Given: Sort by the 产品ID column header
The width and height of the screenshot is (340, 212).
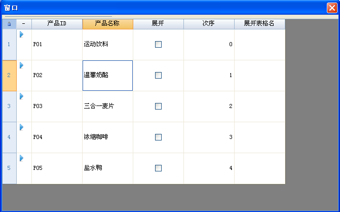Looking at the screenshot, I should point(57,24).
